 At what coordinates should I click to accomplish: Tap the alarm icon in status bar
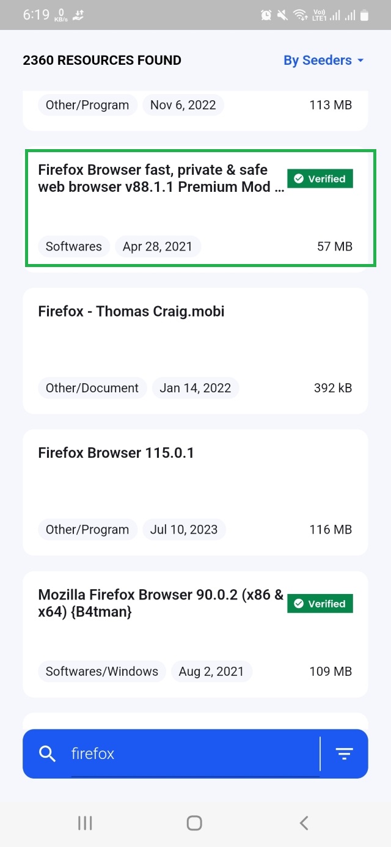click(x=266, y=15)
